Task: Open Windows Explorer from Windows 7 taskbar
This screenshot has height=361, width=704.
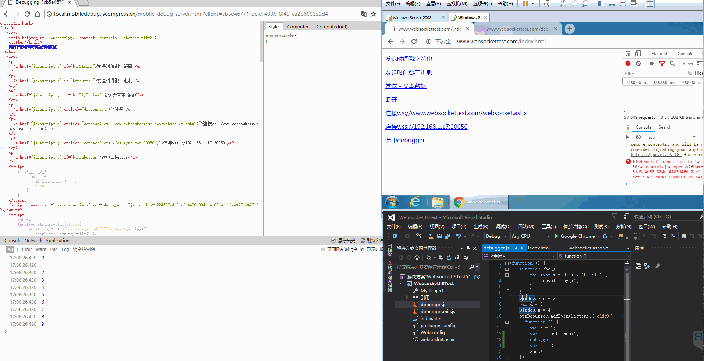Action: point(438,202)
